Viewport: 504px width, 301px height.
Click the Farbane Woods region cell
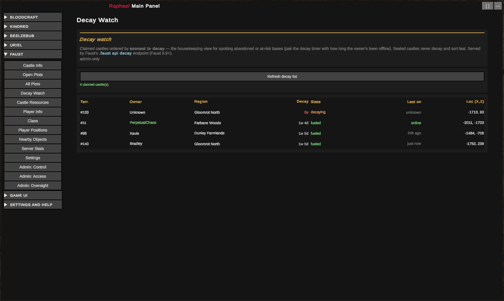(x=208, y=123)
